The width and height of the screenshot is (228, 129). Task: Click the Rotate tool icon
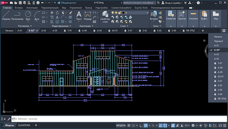(57, 13)
